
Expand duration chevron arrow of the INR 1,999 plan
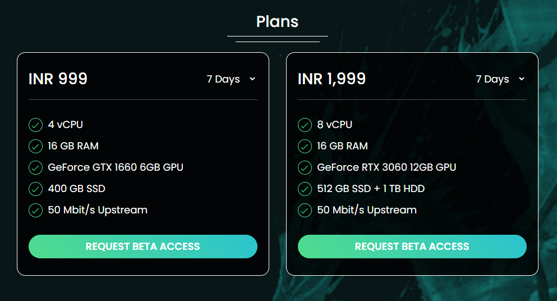pos(522,79)
